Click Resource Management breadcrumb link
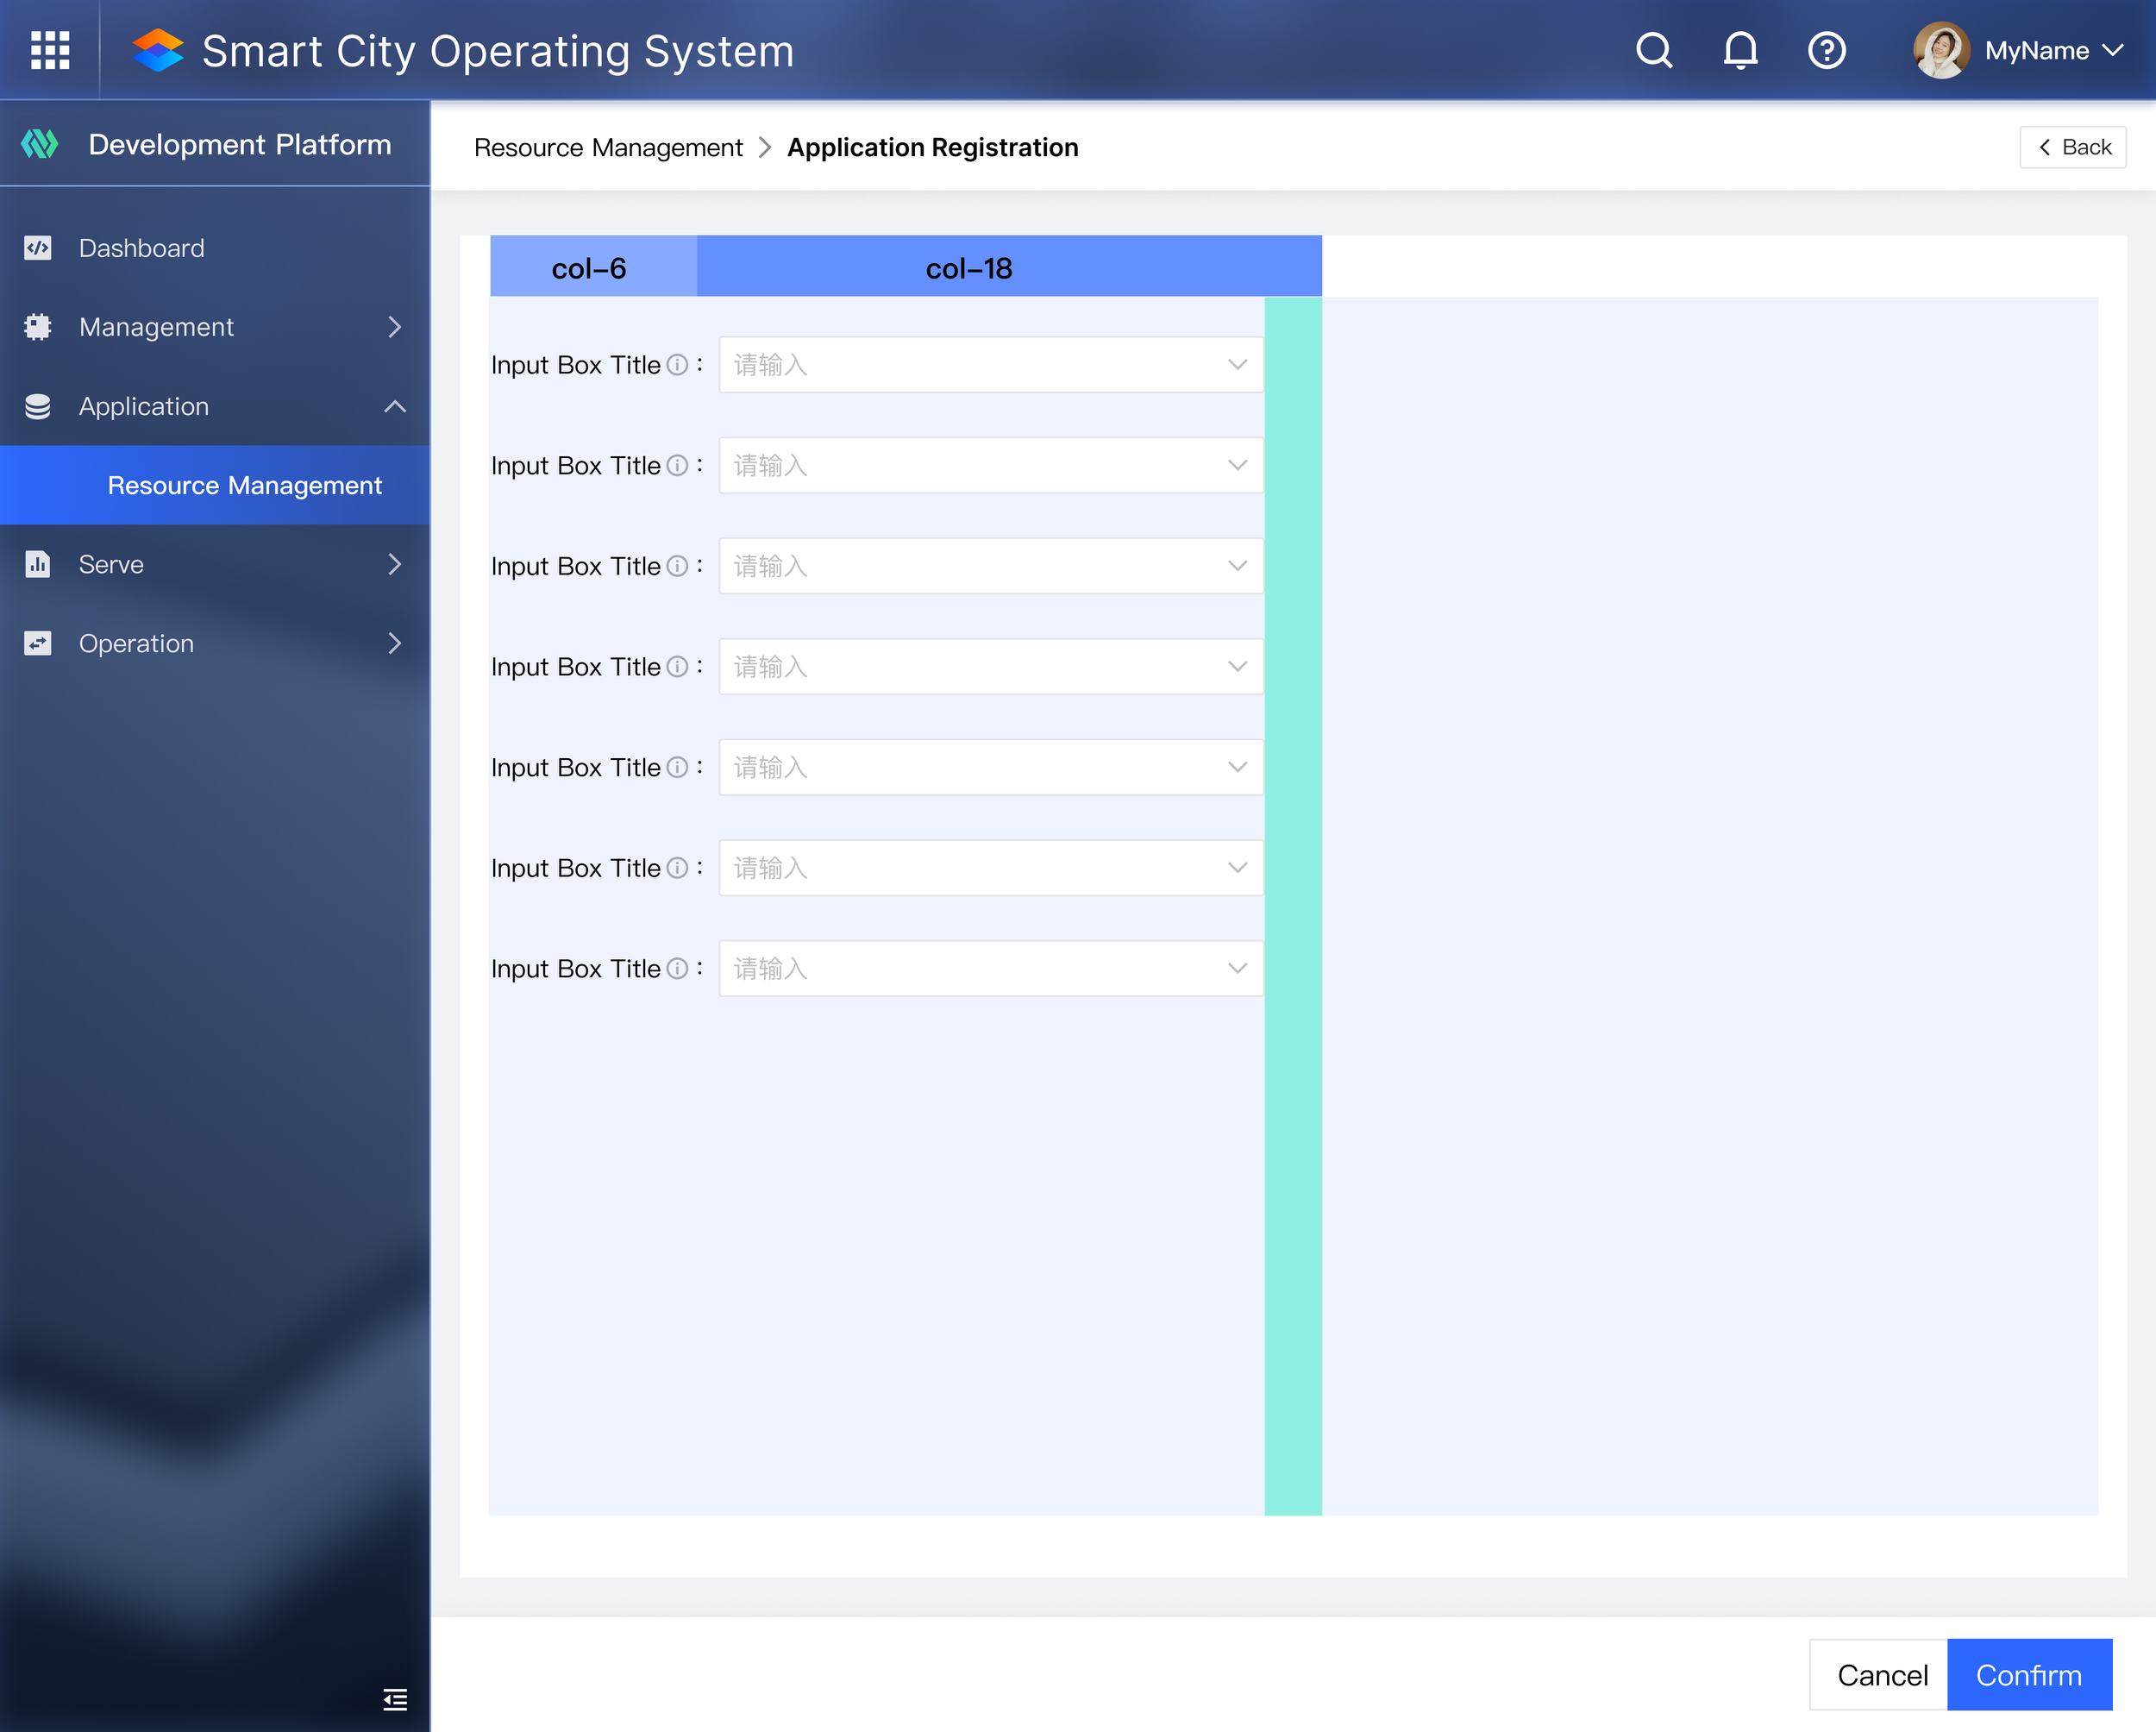 [x=608, y=147]
